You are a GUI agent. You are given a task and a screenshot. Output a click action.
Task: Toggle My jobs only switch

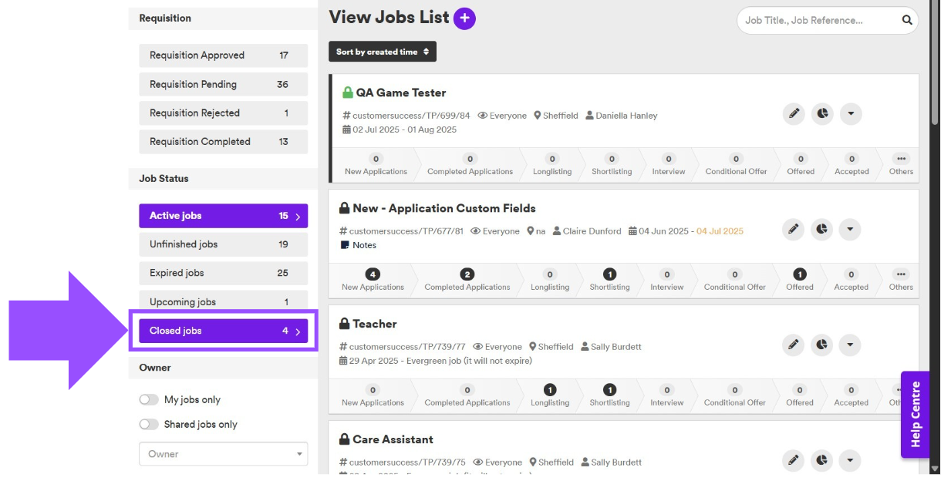[x=149, y=400]
